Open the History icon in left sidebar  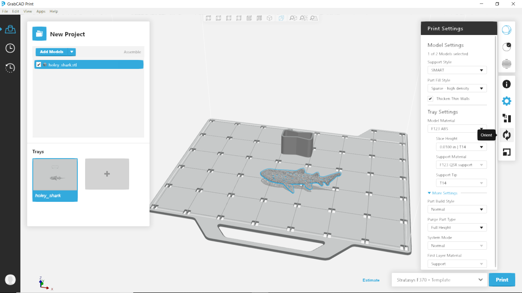[x=10, y=68]
